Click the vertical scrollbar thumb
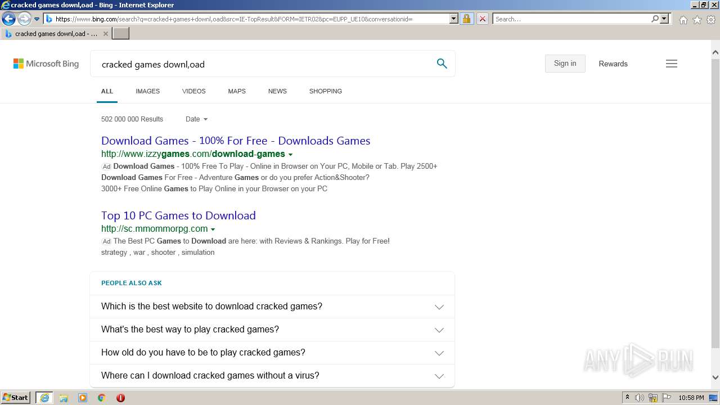This screenshot has height=405, width=720. click(715, 202)
